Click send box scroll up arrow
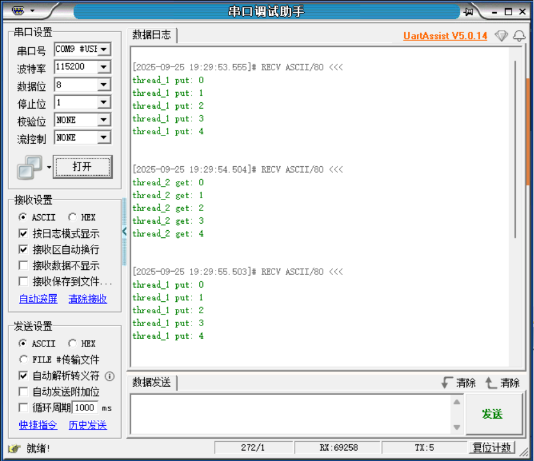The width and height of the screenshot is (534, 461). 457,402
